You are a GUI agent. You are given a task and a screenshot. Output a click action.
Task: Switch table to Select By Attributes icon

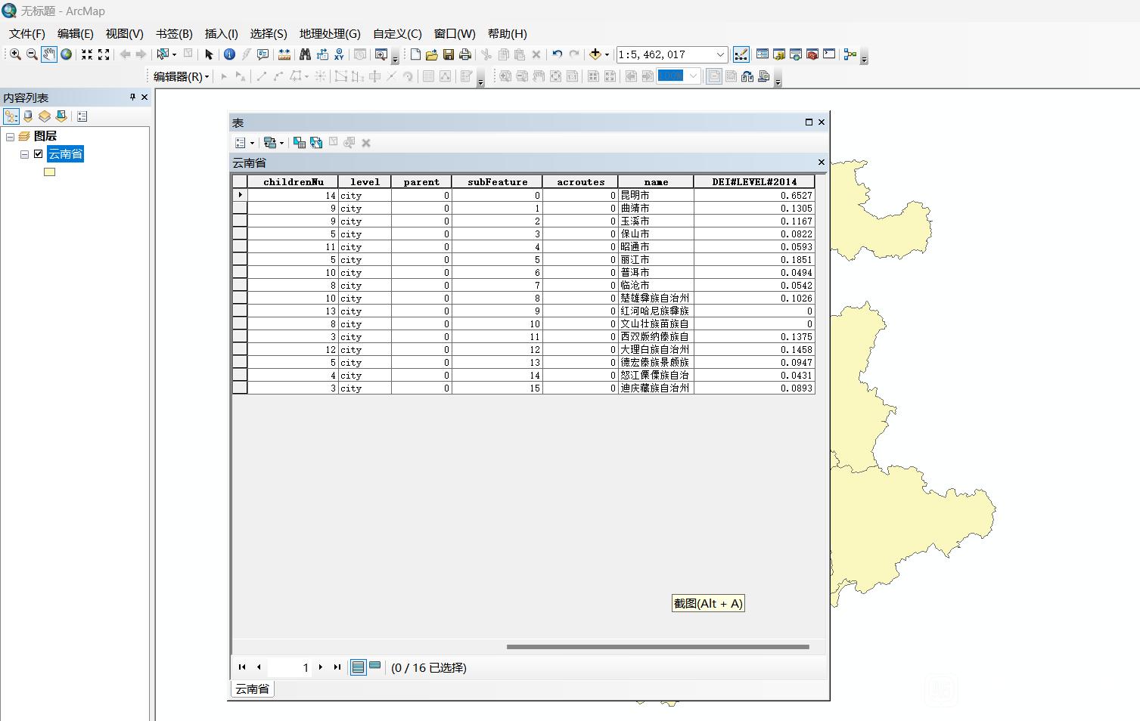tap(300, 143)
